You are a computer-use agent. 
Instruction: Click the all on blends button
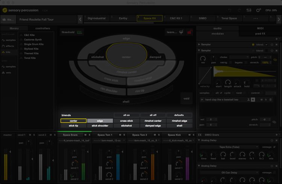coord(126,115)
